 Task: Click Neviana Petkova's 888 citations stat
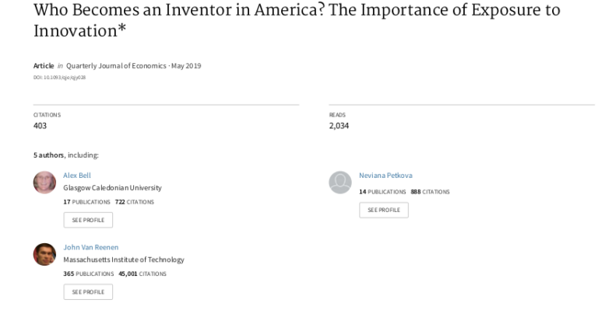click(x=430, y=192)
